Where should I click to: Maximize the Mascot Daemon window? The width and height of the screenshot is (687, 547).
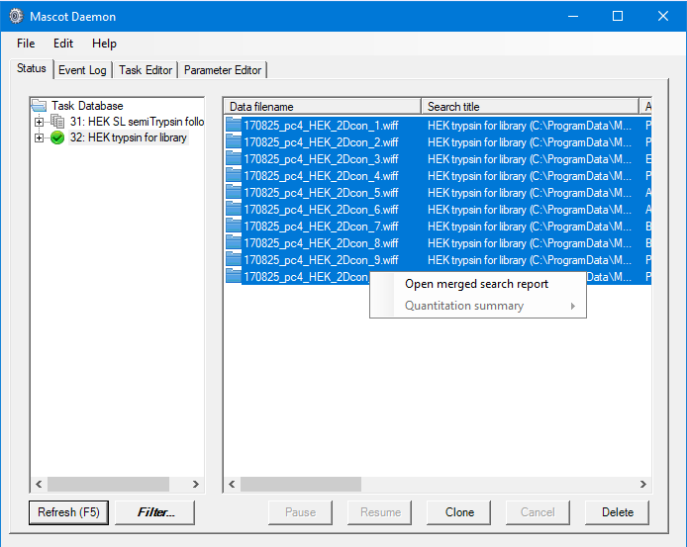pyautogui.click(x=618, y=16)
